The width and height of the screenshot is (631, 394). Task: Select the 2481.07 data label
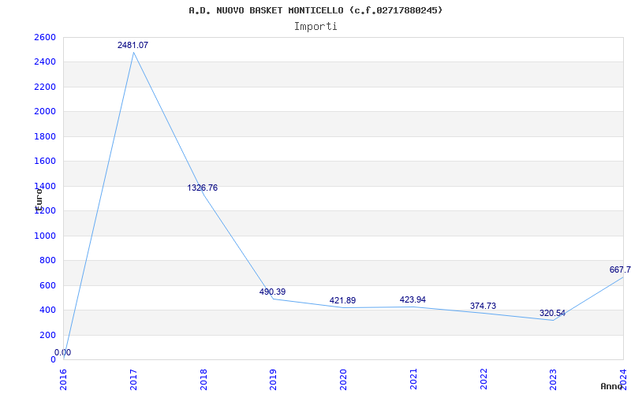coord(133,45)
